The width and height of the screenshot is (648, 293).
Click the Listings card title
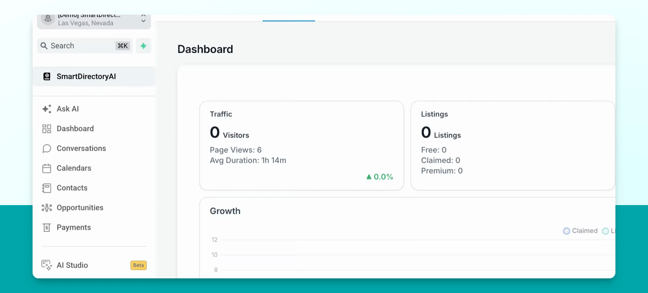434,114
